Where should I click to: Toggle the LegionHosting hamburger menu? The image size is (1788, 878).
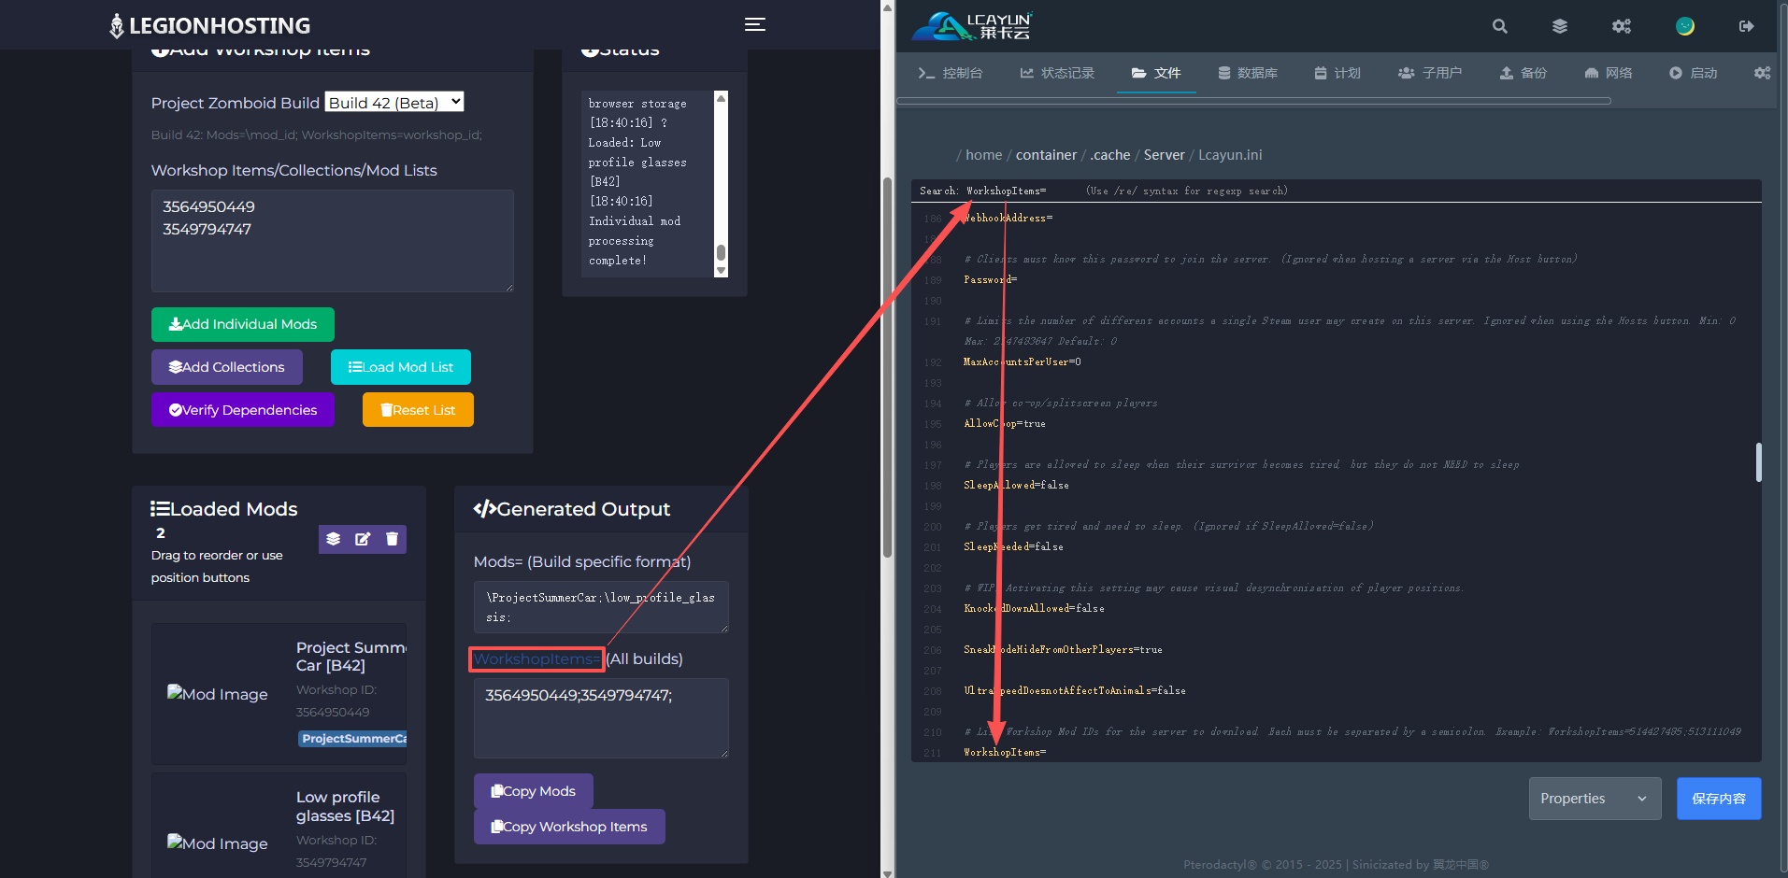coord(755,25)
